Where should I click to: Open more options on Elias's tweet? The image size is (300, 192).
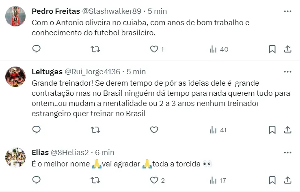287,153
